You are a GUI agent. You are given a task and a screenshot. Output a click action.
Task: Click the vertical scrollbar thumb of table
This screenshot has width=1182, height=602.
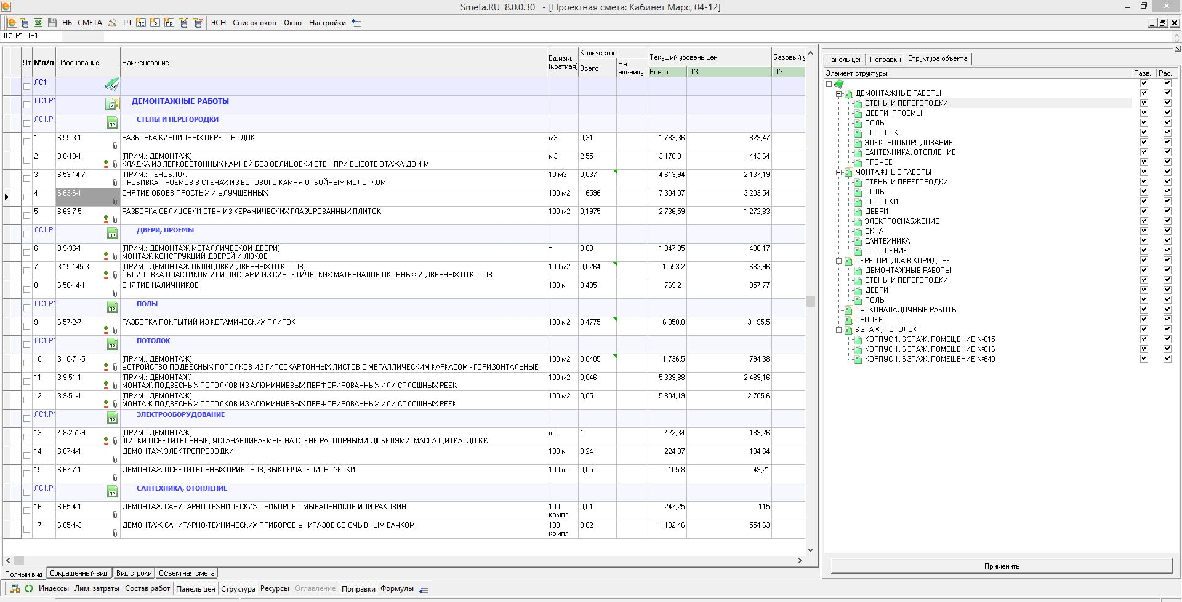click(810, 301)
